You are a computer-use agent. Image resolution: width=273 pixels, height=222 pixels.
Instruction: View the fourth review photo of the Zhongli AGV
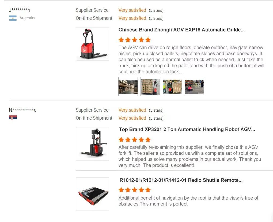(194, 87)
